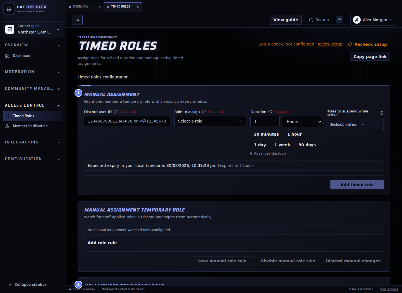Expand the Community Management section
The width and height of the screenshot is (402, 293).
[33, 89]
